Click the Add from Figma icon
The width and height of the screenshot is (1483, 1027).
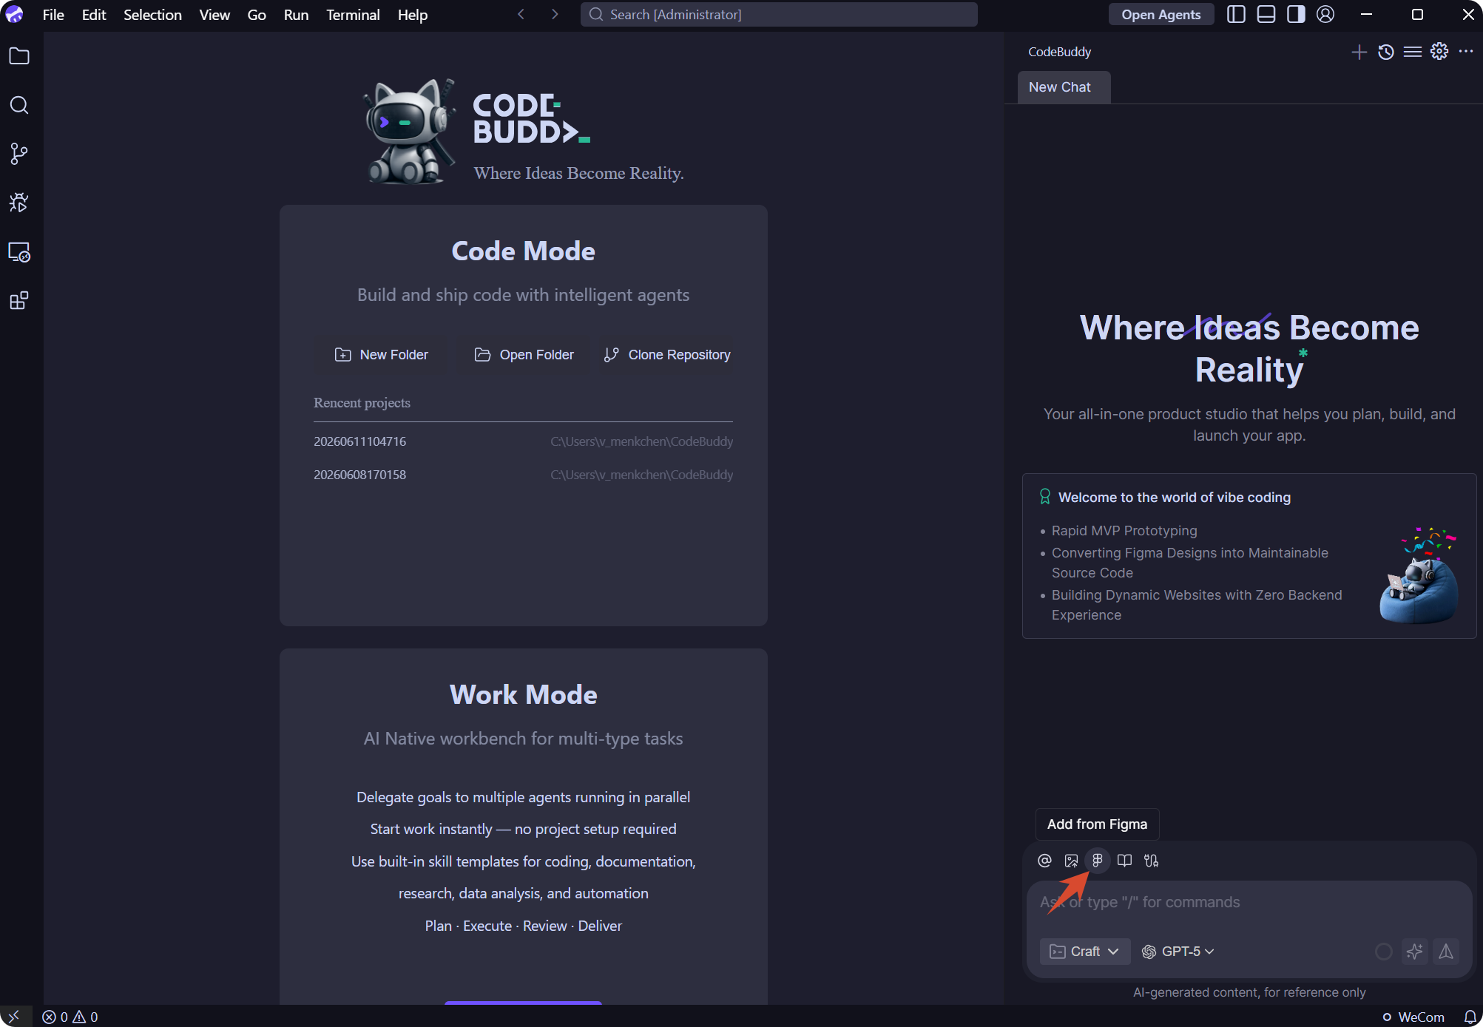point(1098,861)
